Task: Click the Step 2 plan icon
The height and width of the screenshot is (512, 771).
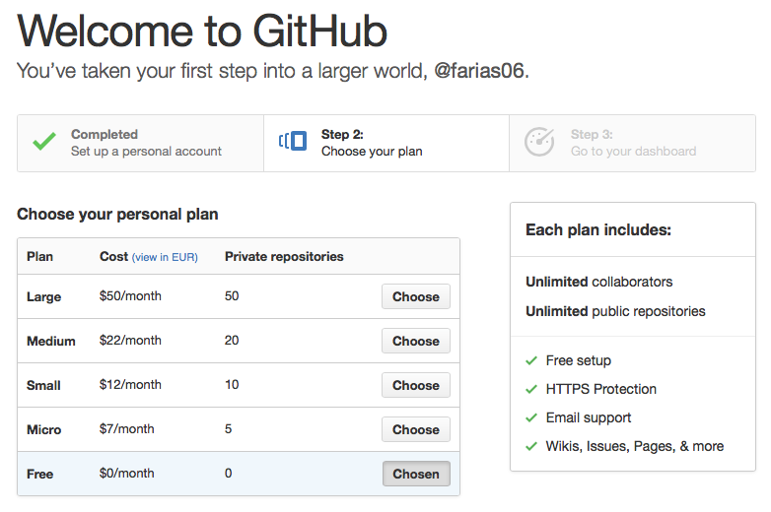Action: point(293,142)
